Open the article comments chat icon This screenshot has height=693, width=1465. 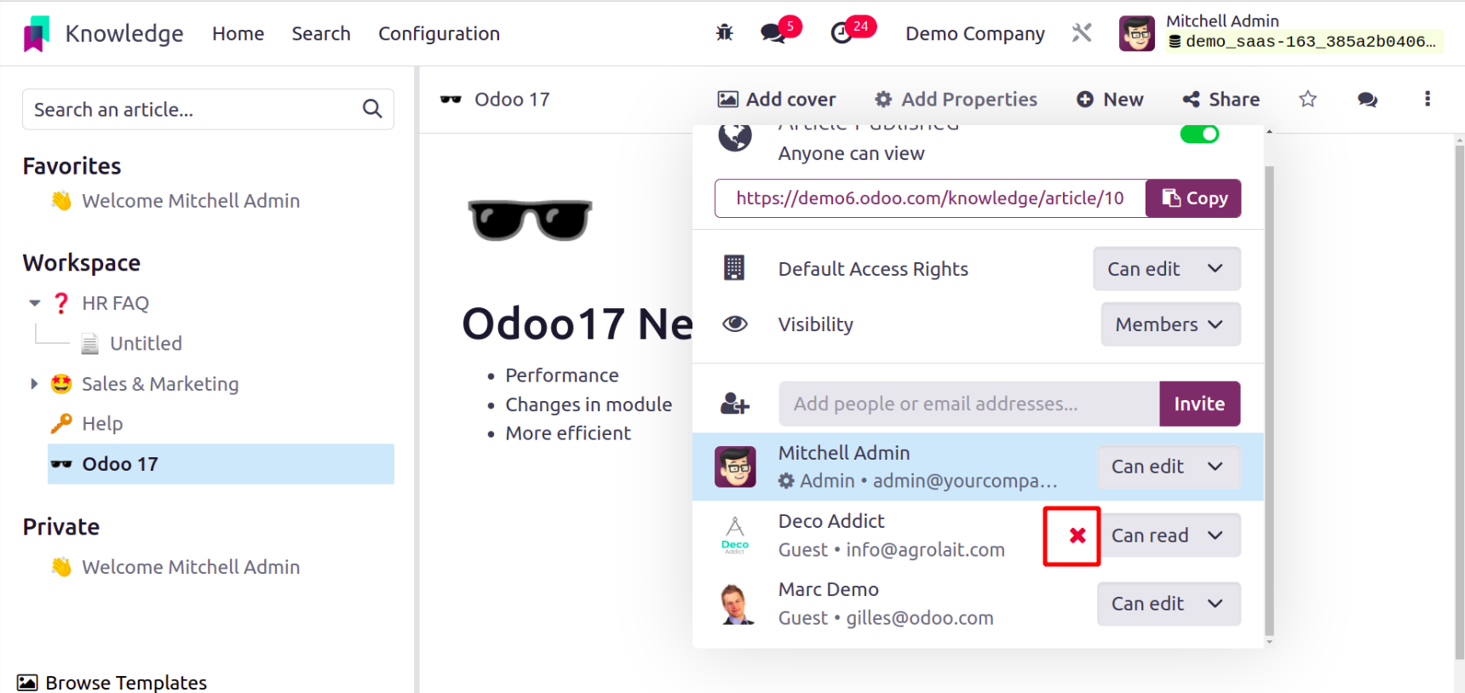pyautogui.click(x=1368, y=100)
